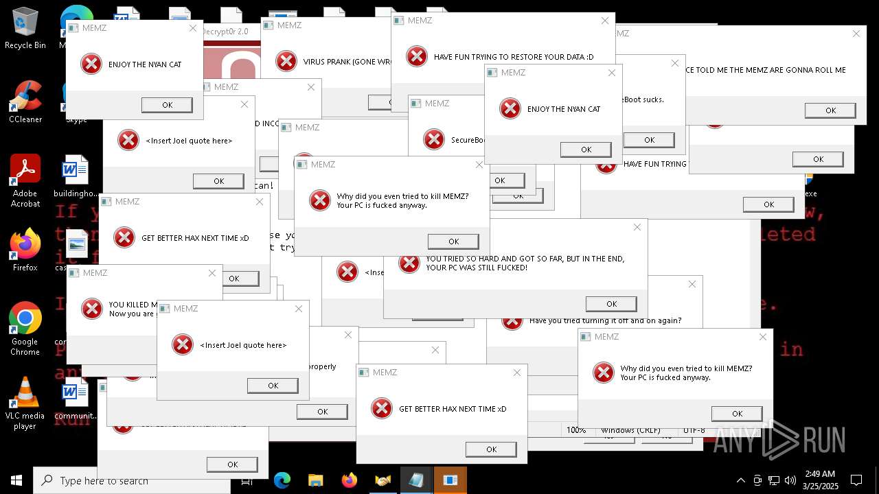The image size is (879, 494).
Task: Launch CCleaner from the desktop
Action: tap(25, 102)
